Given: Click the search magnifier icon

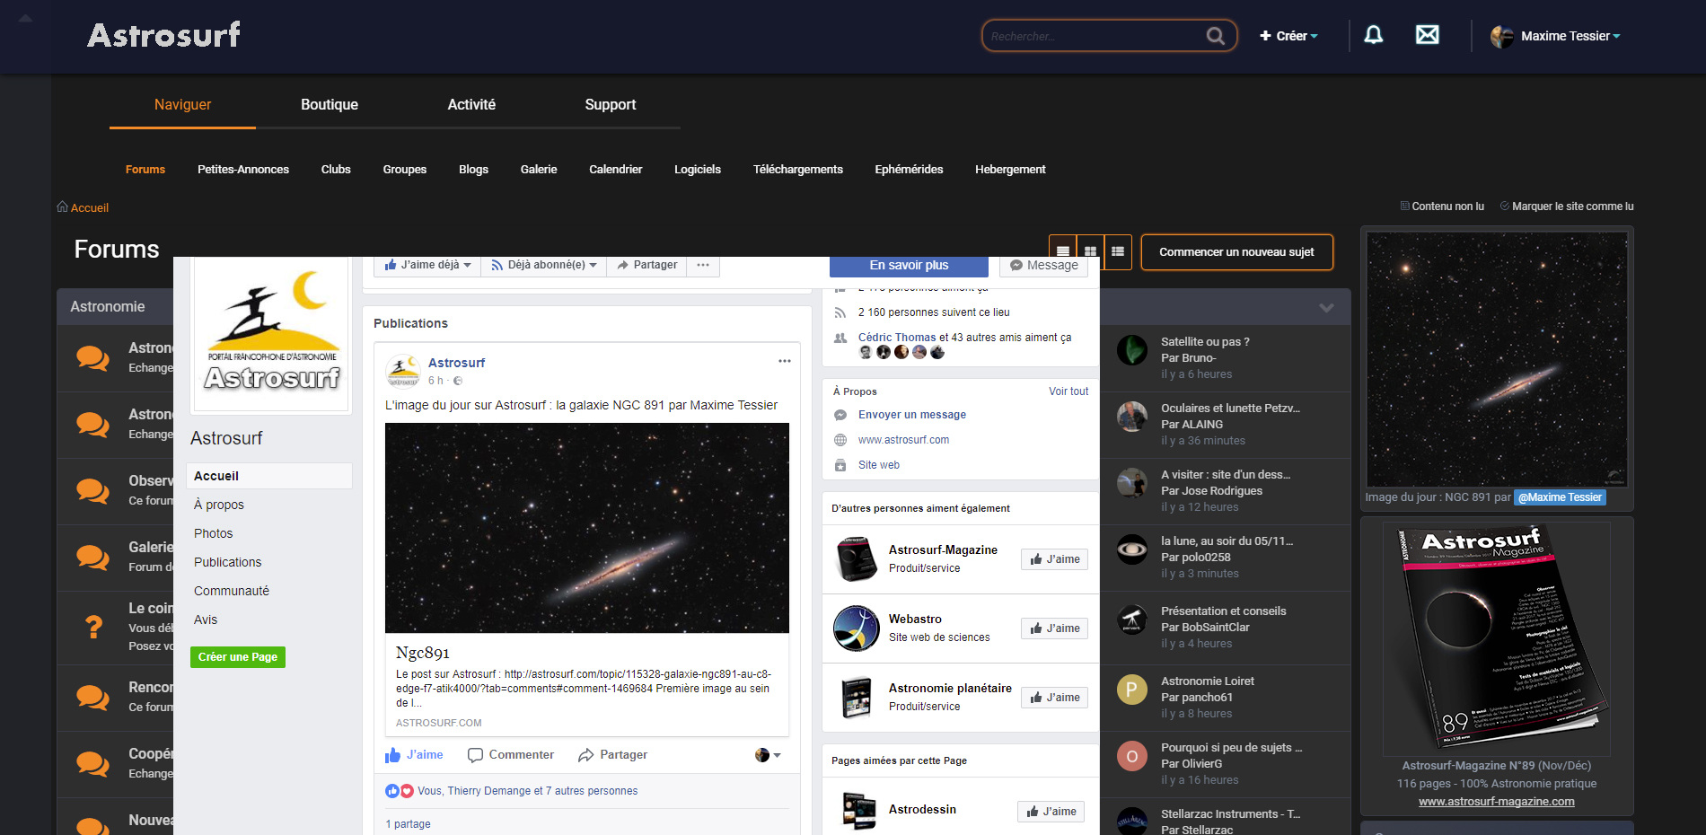Looking at the screenshot, I should [x=1215, y=36].
